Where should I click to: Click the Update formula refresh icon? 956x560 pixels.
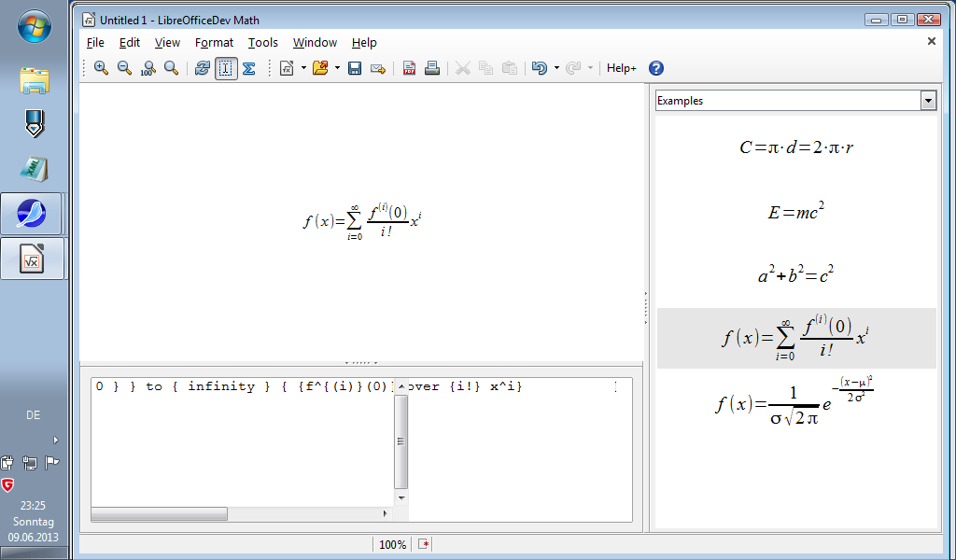[x=202, y=68]
